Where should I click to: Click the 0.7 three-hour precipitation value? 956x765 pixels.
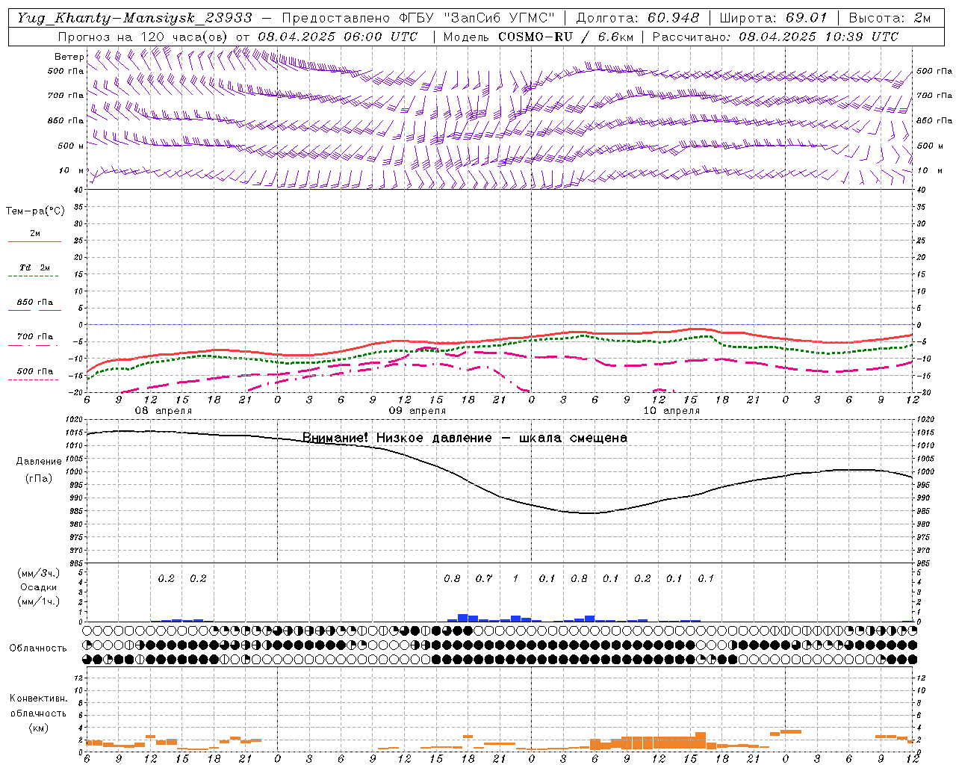(x=484, y=578)
